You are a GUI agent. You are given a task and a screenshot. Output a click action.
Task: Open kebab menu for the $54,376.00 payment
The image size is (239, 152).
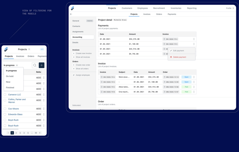pyautogui.click(x=194, y=39)
